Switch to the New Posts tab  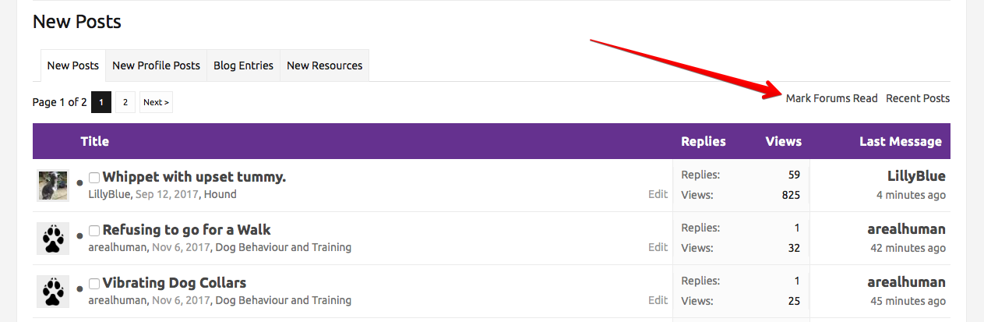click(x=73, y=65)
